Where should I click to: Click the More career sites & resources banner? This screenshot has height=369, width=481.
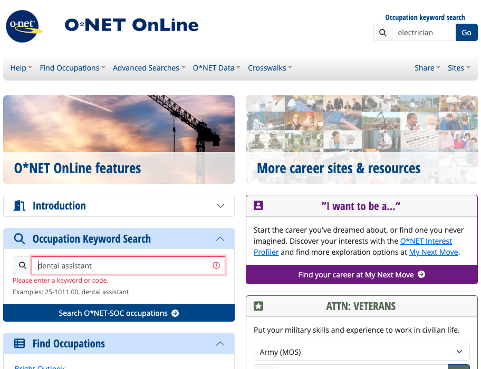[x=362, y=139]
